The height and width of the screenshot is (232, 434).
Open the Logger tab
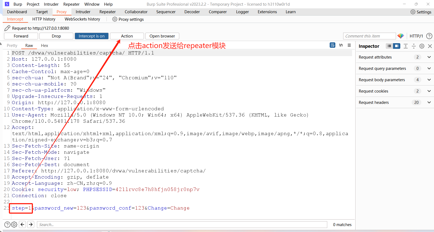(x=242, y=12)
